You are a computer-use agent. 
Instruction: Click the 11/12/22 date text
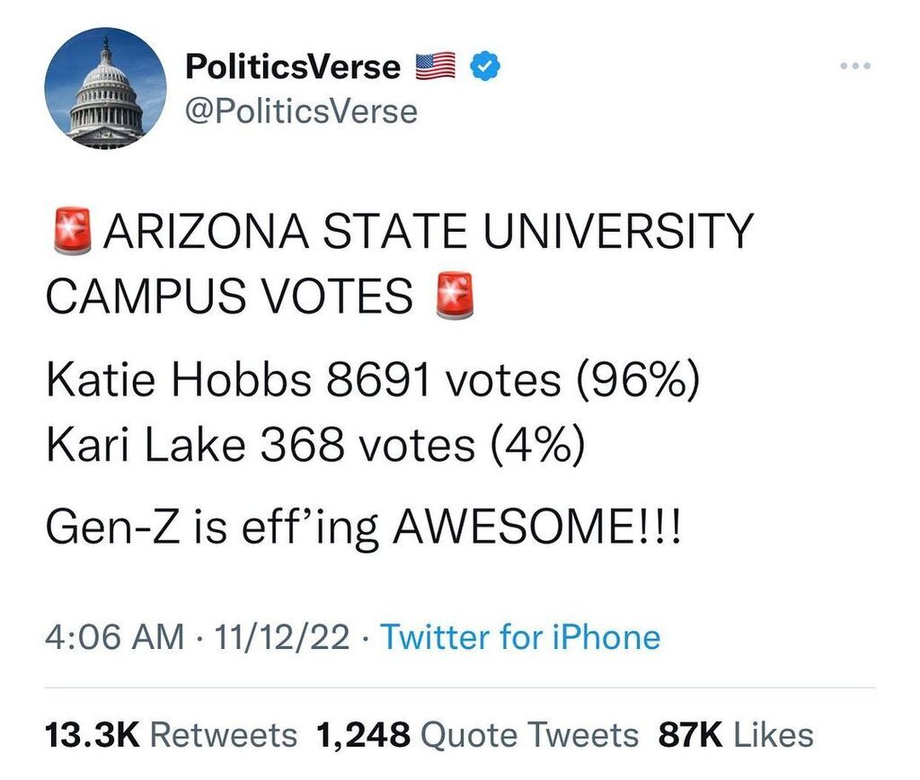click(281, 637)
